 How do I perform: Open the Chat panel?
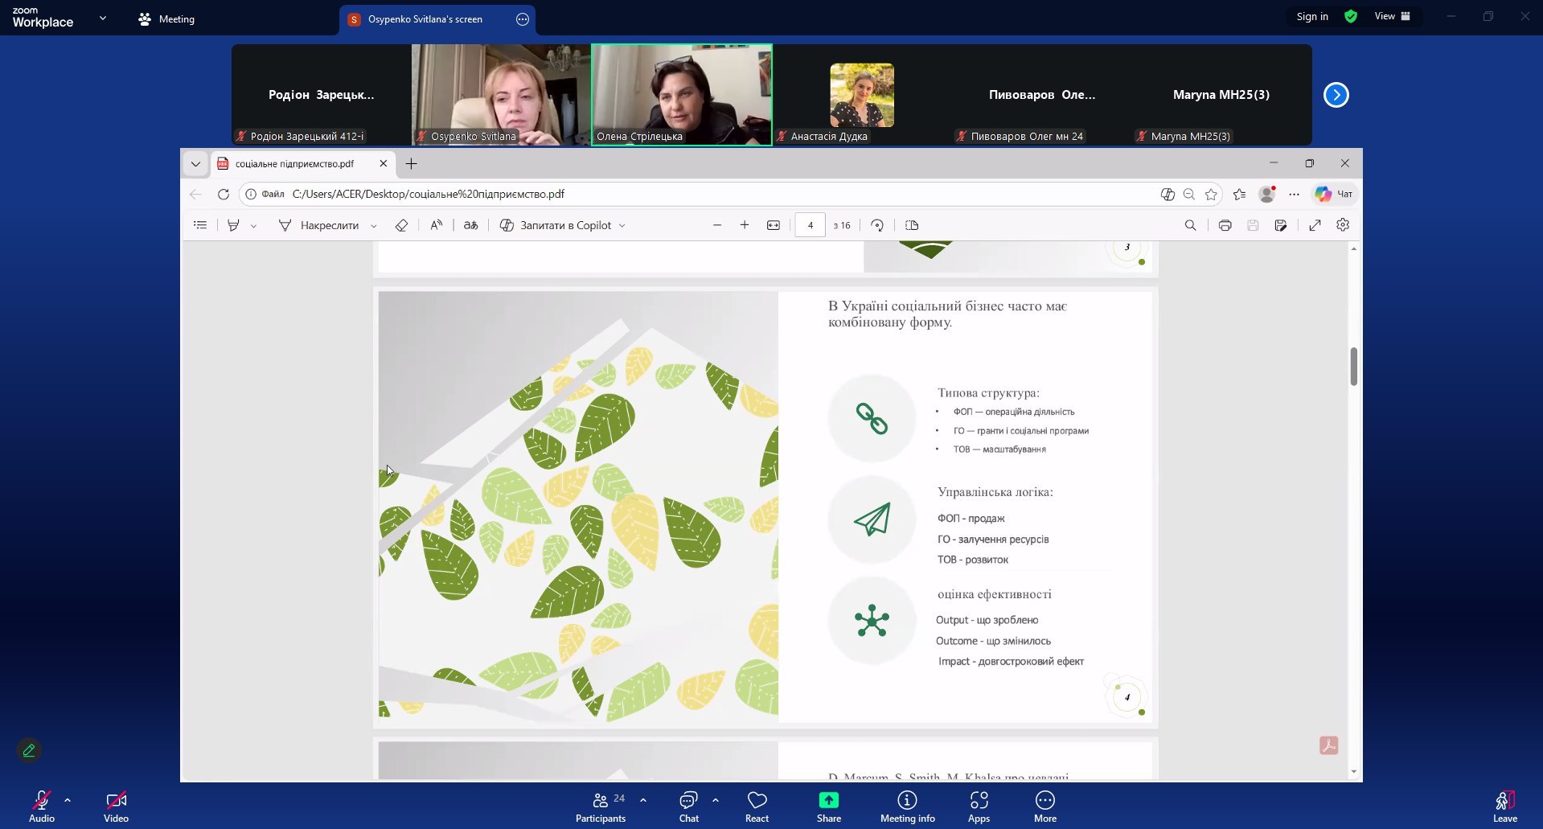pos(688,806)
